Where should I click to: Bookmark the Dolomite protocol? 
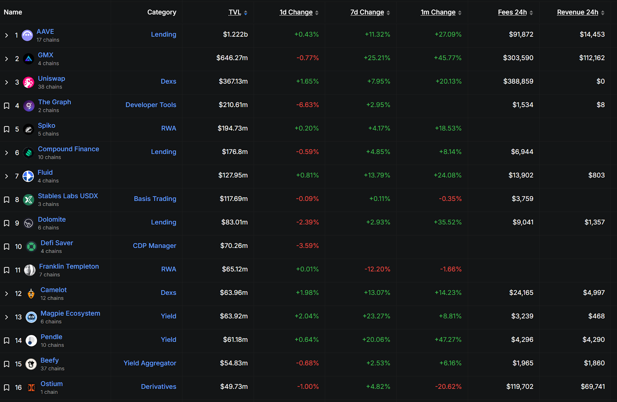point(7,223)
